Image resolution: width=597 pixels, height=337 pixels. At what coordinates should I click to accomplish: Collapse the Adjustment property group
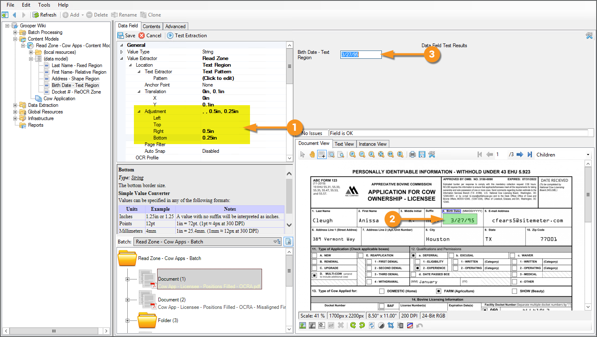[140, 111]
